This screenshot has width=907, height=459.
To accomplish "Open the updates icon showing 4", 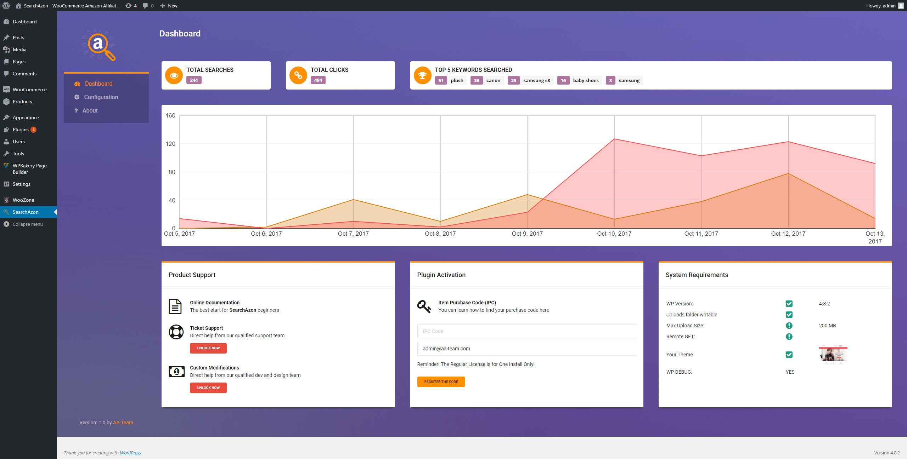I will click(x=131, y=6).
